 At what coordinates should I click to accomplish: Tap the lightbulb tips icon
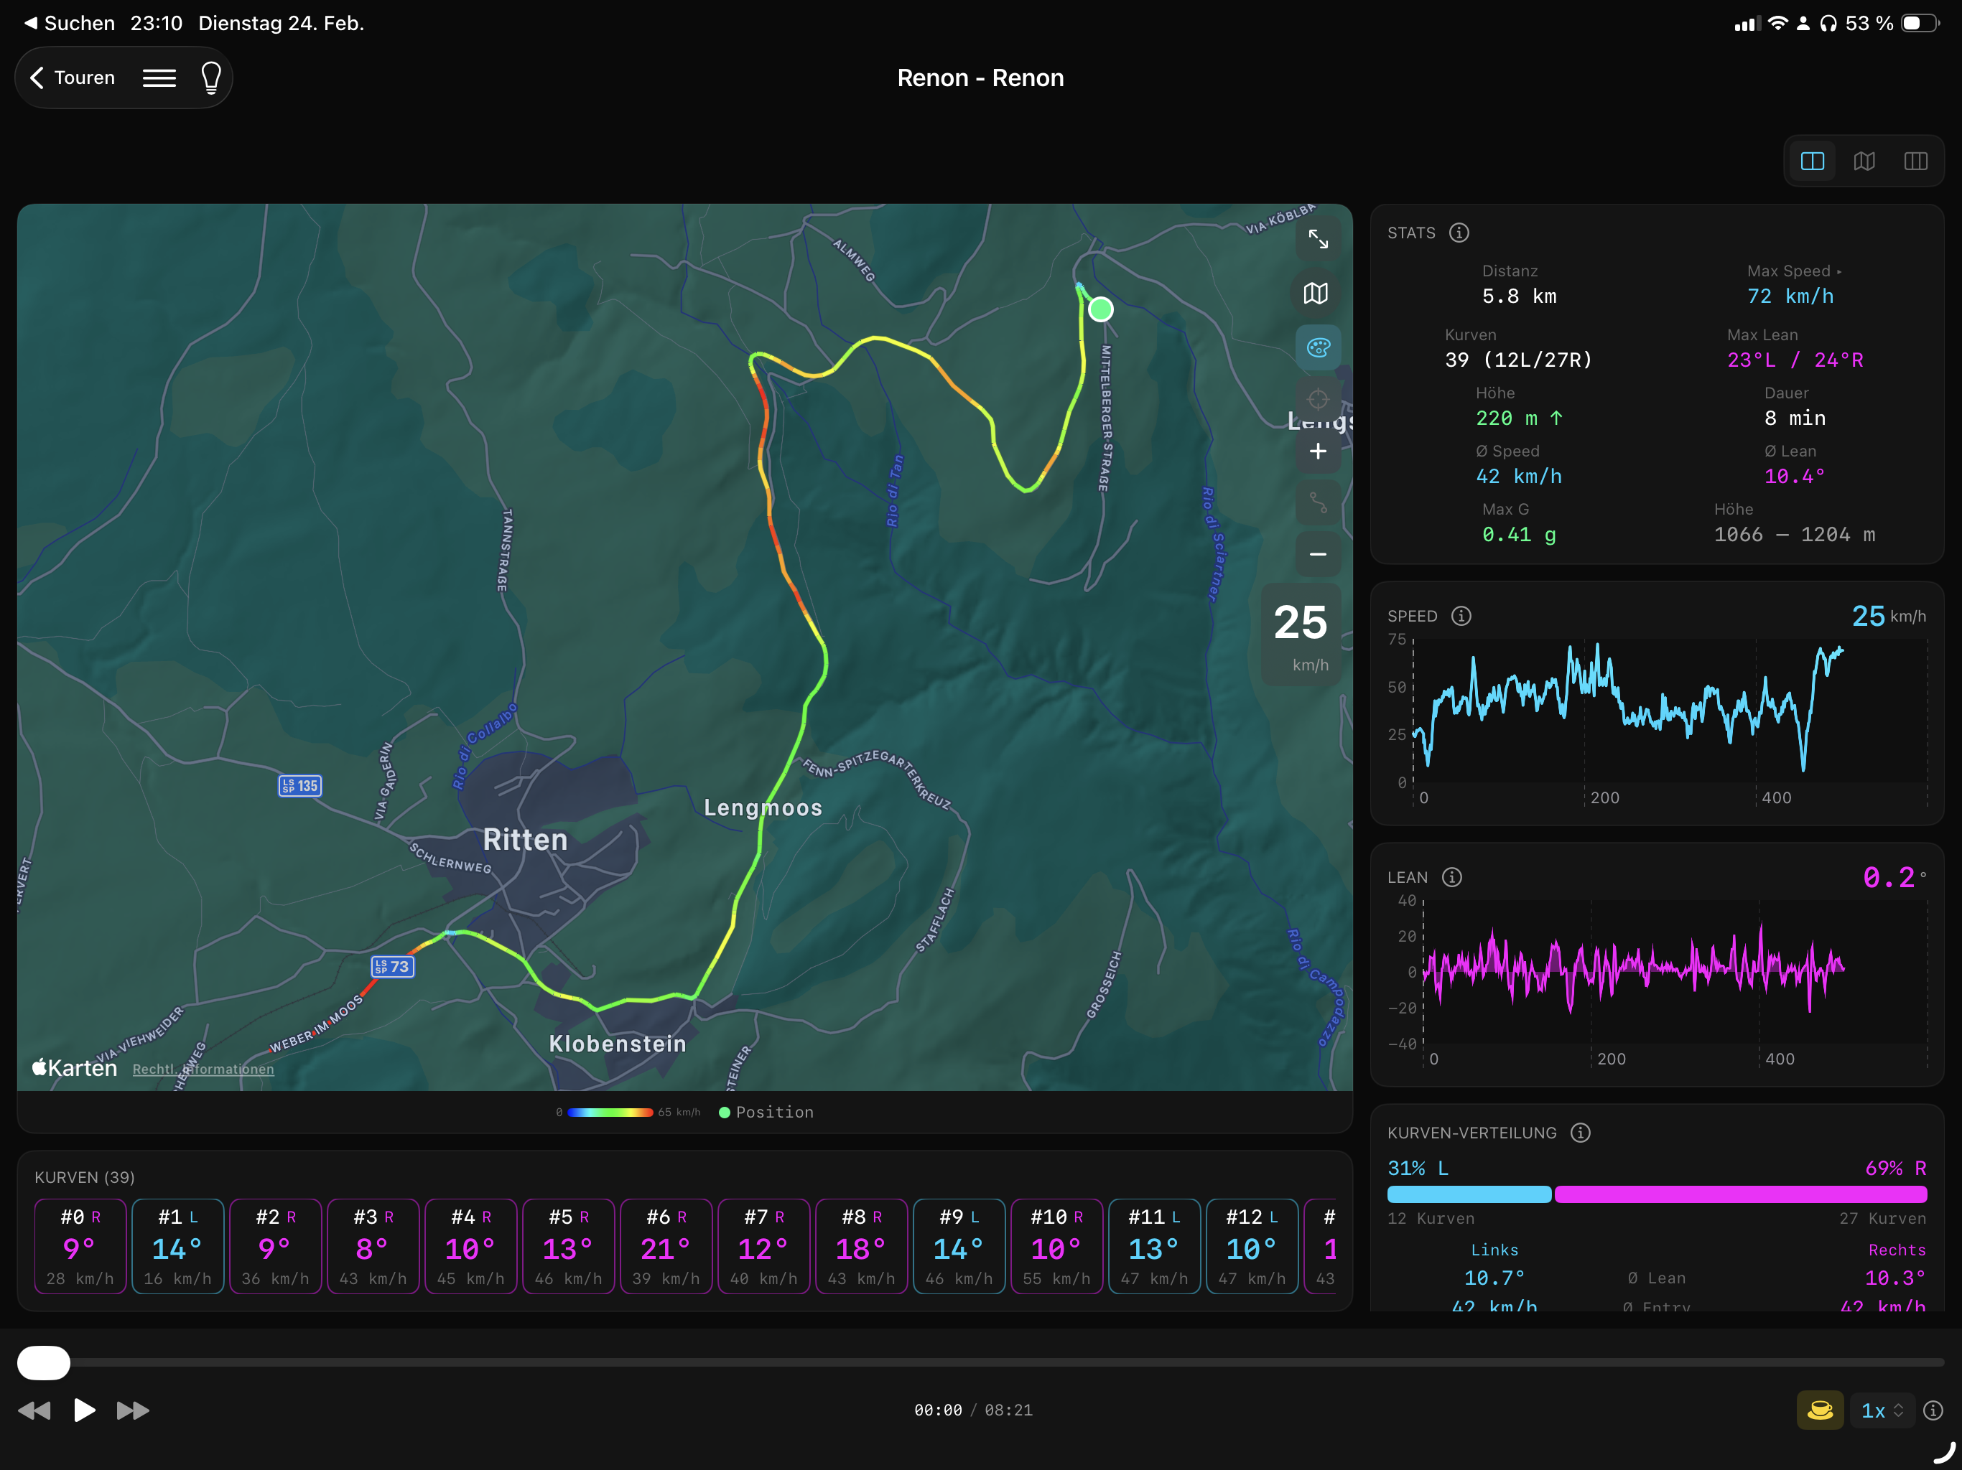pyautogui.click(x=211, y=78)
